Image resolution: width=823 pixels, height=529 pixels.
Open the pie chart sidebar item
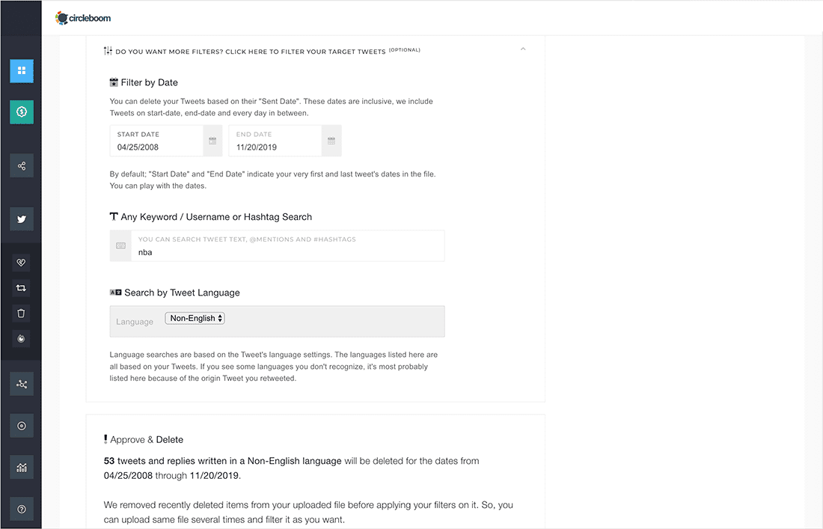point(21,338)
